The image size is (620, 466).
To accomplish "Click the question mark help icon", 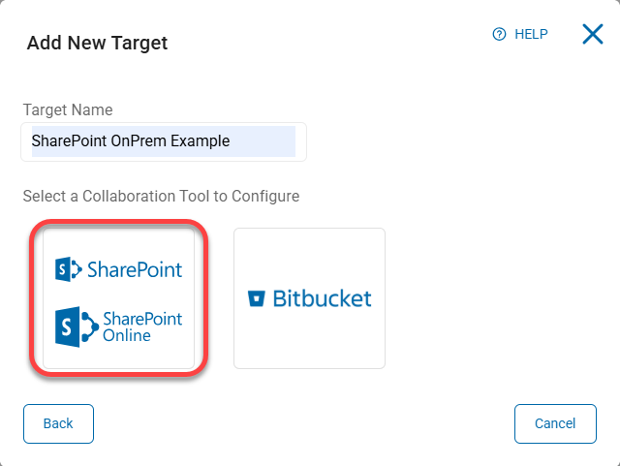I will tap(500, 35).
